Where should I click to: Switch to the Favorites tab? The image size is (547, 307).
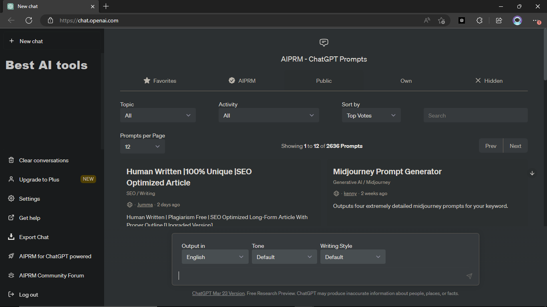(160, 81)
